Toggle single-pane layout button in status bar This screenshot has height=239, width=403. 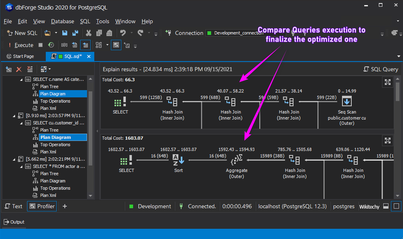point(396,206)
